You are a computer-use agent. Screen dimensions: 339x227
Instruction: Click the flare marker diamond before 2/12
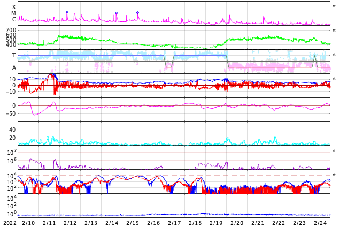[67, 12]
